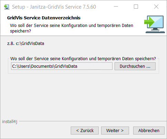167x139 pixels.
Task: Continue with the Weiter button
Action: coord(115,131)
